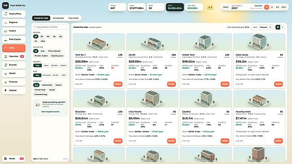Viewport: 292px width, 164px height.
Task: Review the Civic Rooms listing
Action: point(171,141)
